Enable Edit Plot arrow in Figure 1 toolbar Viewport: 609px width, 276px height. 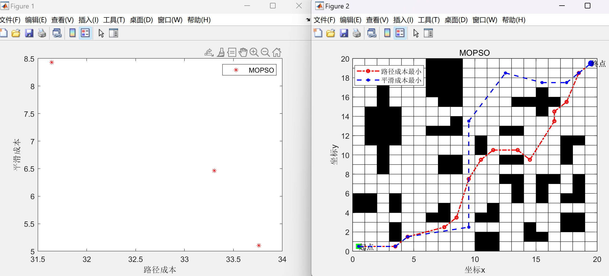(101, 33)
